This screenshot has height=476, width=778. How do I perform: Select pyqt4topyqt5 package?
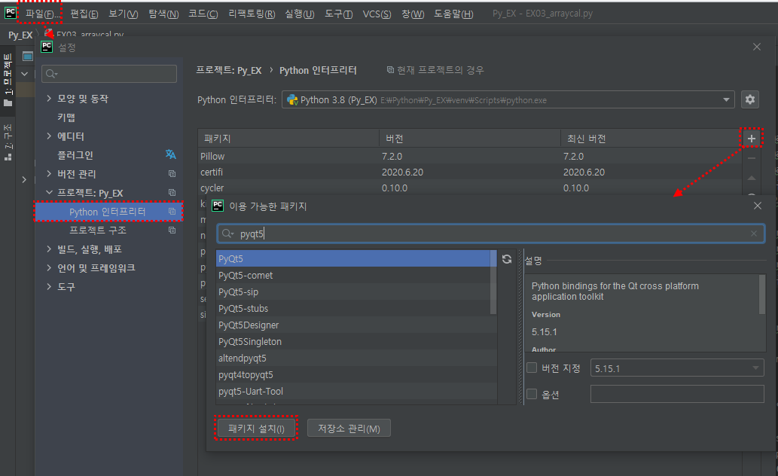point(356,375)
